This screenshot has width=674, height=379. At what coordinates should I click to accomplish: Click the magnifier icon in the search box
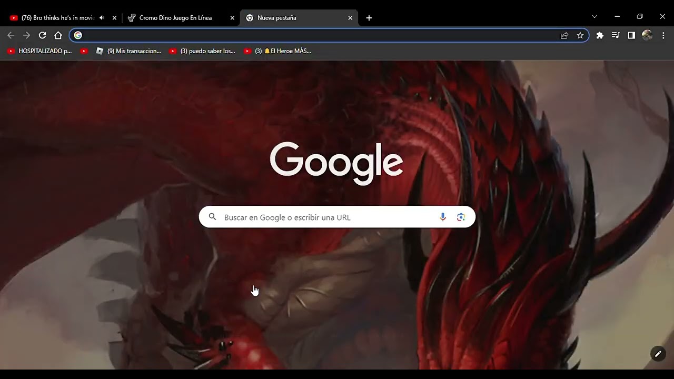point(213,217)
